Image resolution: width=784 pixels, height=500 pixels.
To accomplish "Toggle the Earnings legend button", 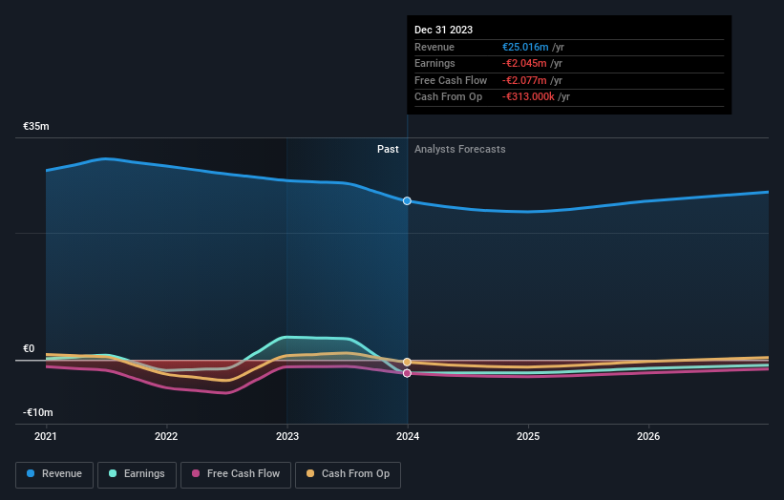I will click(x=137, y=474).
